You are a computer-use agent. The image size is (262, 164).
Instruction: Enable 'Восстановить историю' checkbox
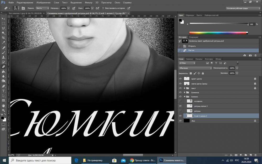[103, 8]
